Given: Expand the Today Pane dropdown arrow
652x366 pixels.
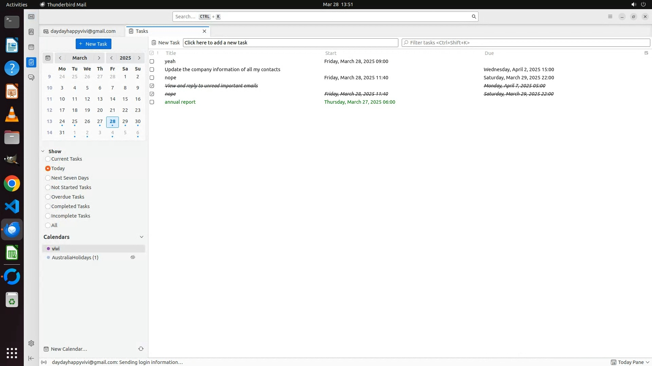Looking at the screenshot, I should click(648, 362).
